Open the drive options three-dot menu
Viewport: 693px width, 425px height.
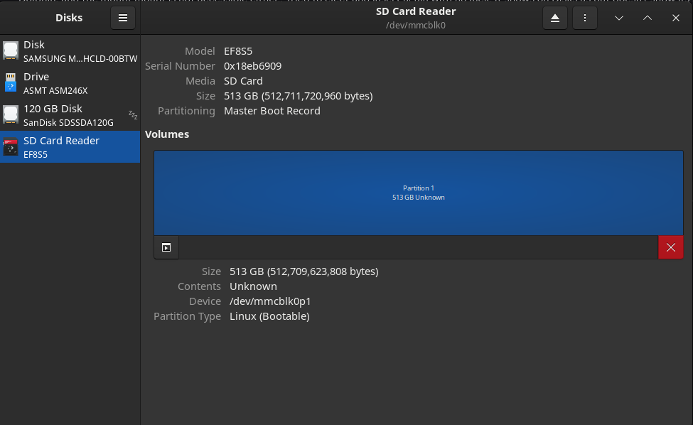coord(585,18)
